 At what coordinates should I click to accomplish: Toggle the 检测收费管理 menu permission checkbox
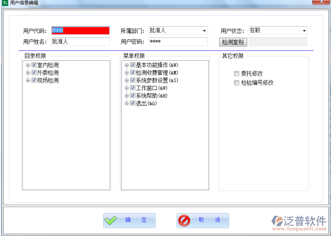click(133, 73)
